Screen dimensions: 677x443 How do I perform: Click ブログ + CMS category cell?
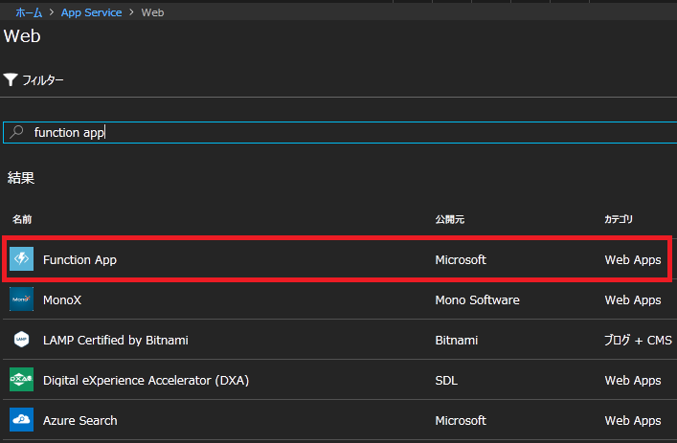638,341
